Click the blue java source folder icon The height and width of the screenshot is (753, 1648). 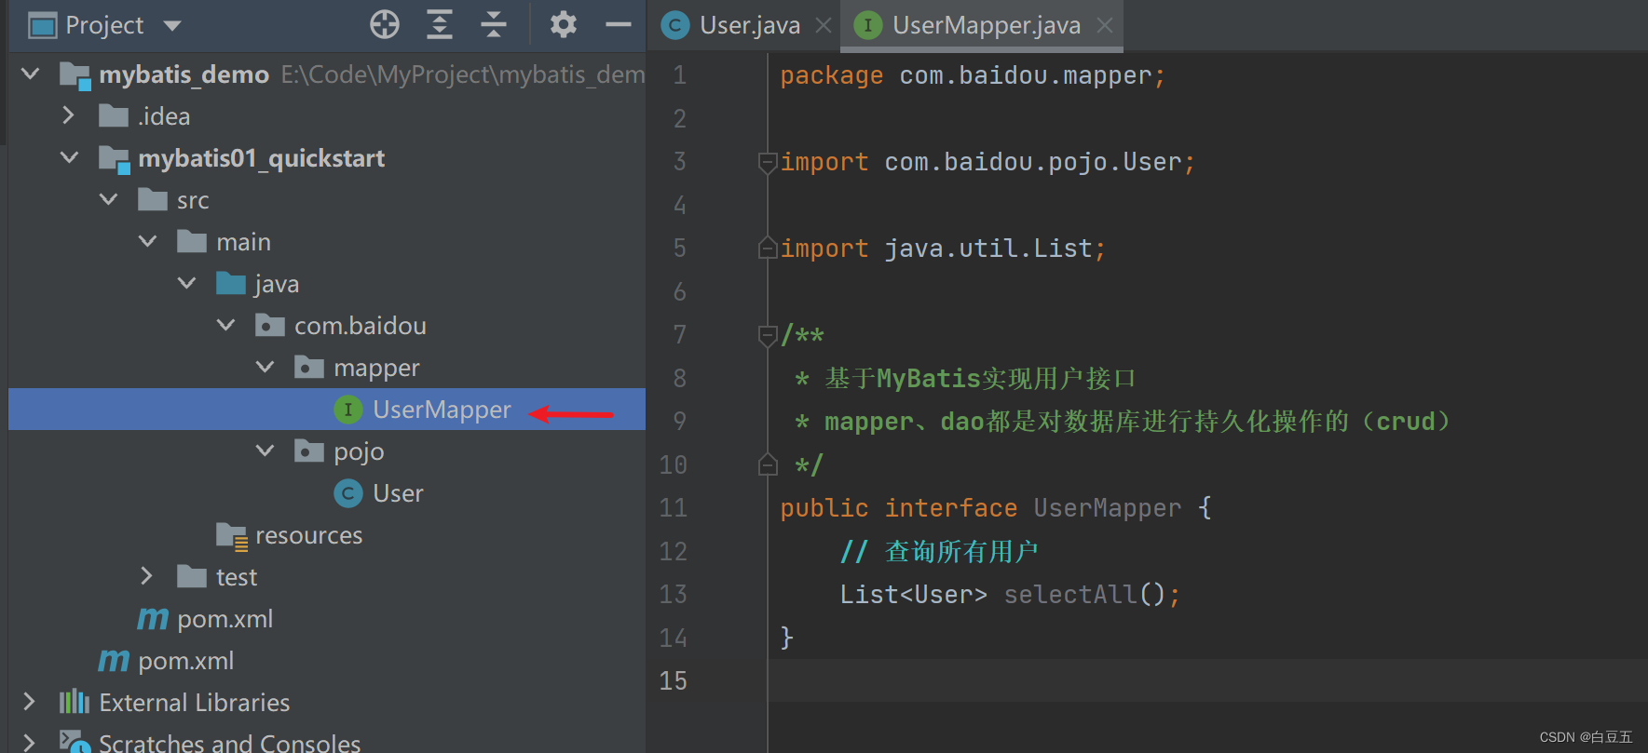pos(231,283)
